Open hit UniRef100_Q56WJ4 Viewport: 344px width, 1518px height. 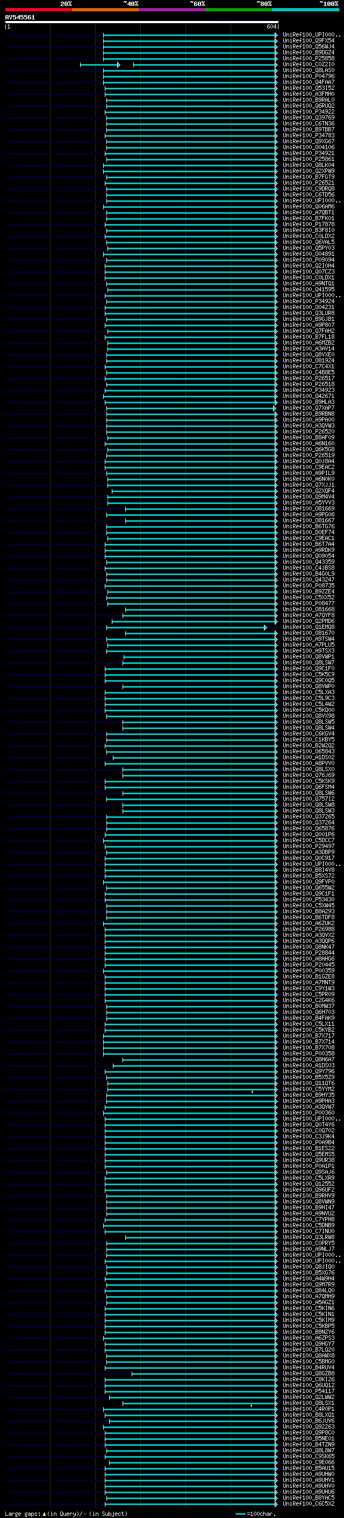(x=308, y=46)
